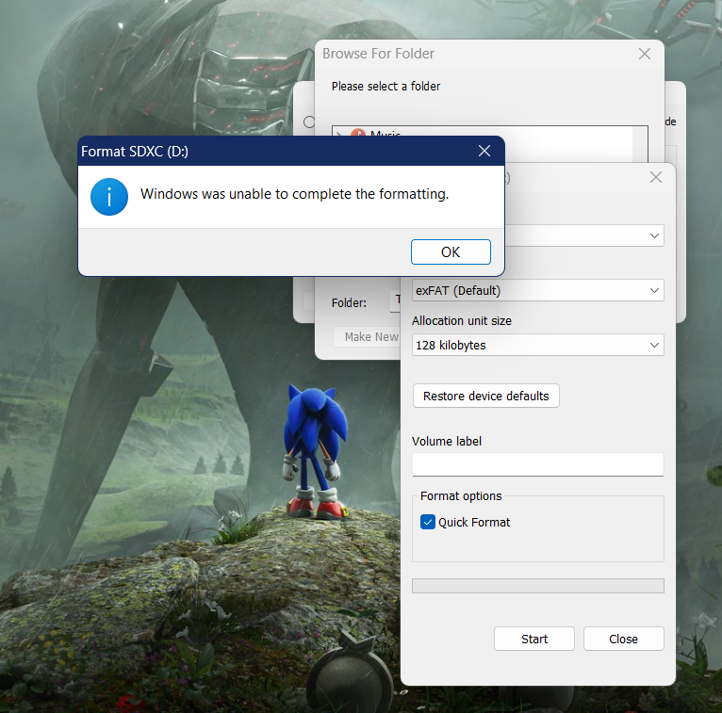
Task: Uncheck the Quick Format checkbox
Action: [428, 522]
